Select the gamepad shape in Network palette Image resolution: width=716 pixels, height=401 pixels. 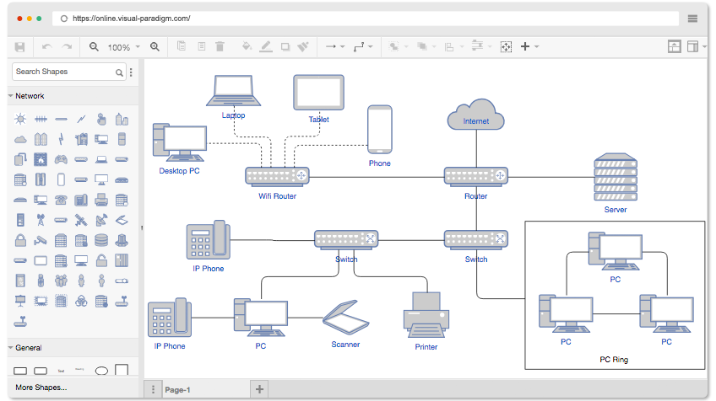click(x=61, y=159)
